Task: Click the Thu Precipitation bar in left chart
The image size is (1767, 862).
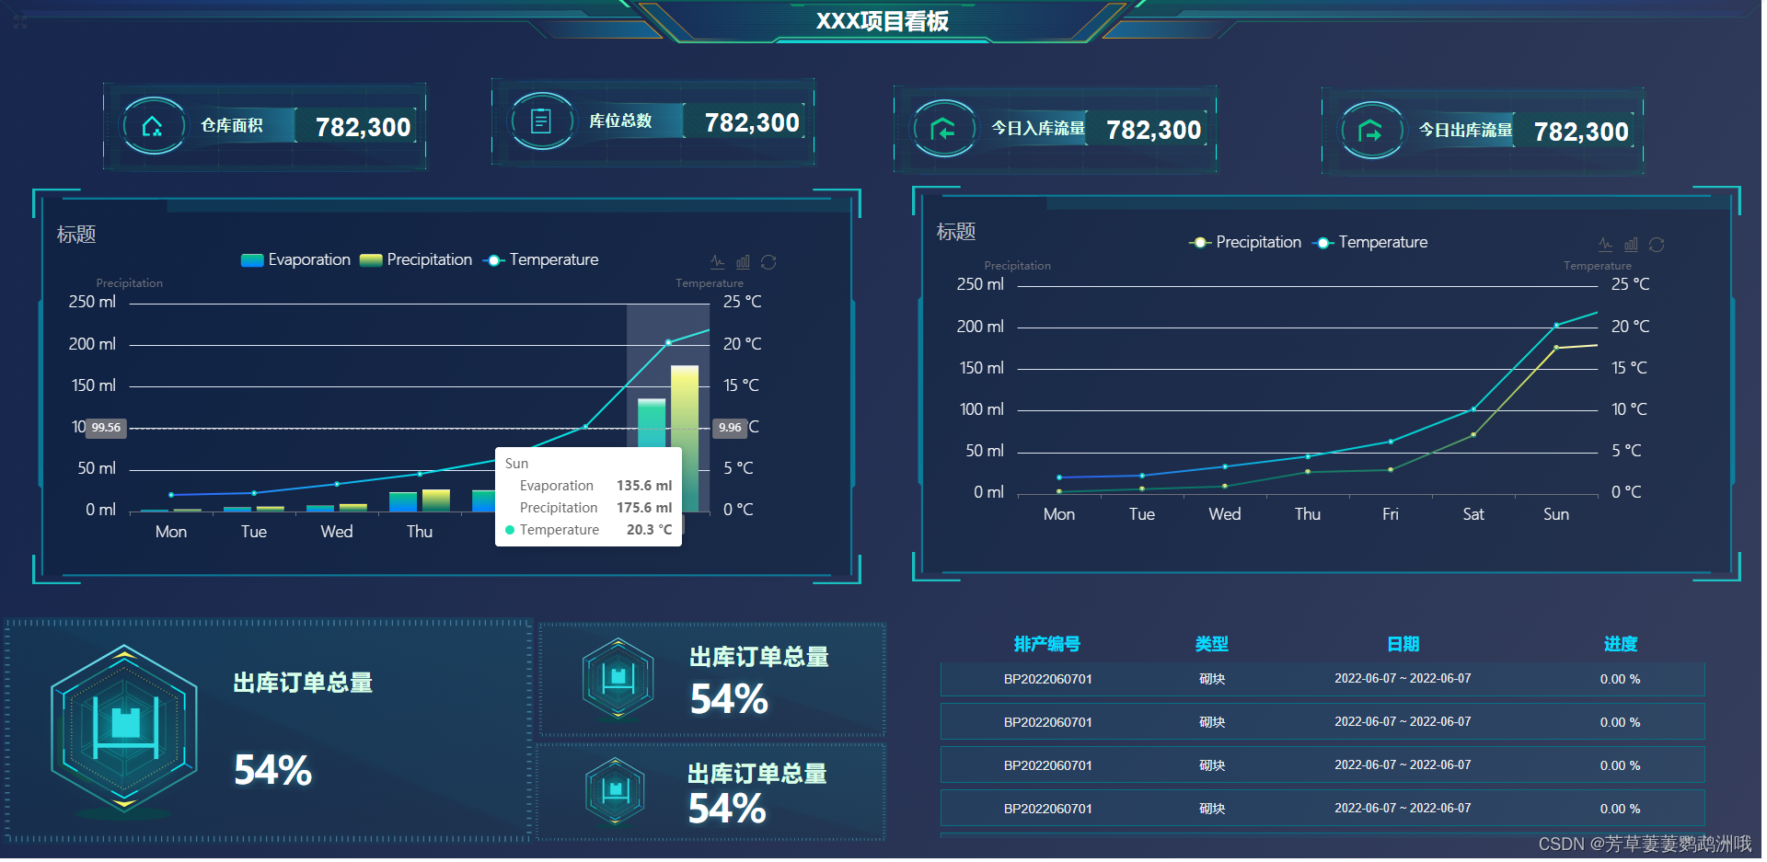Action: [x=436, y=500]
